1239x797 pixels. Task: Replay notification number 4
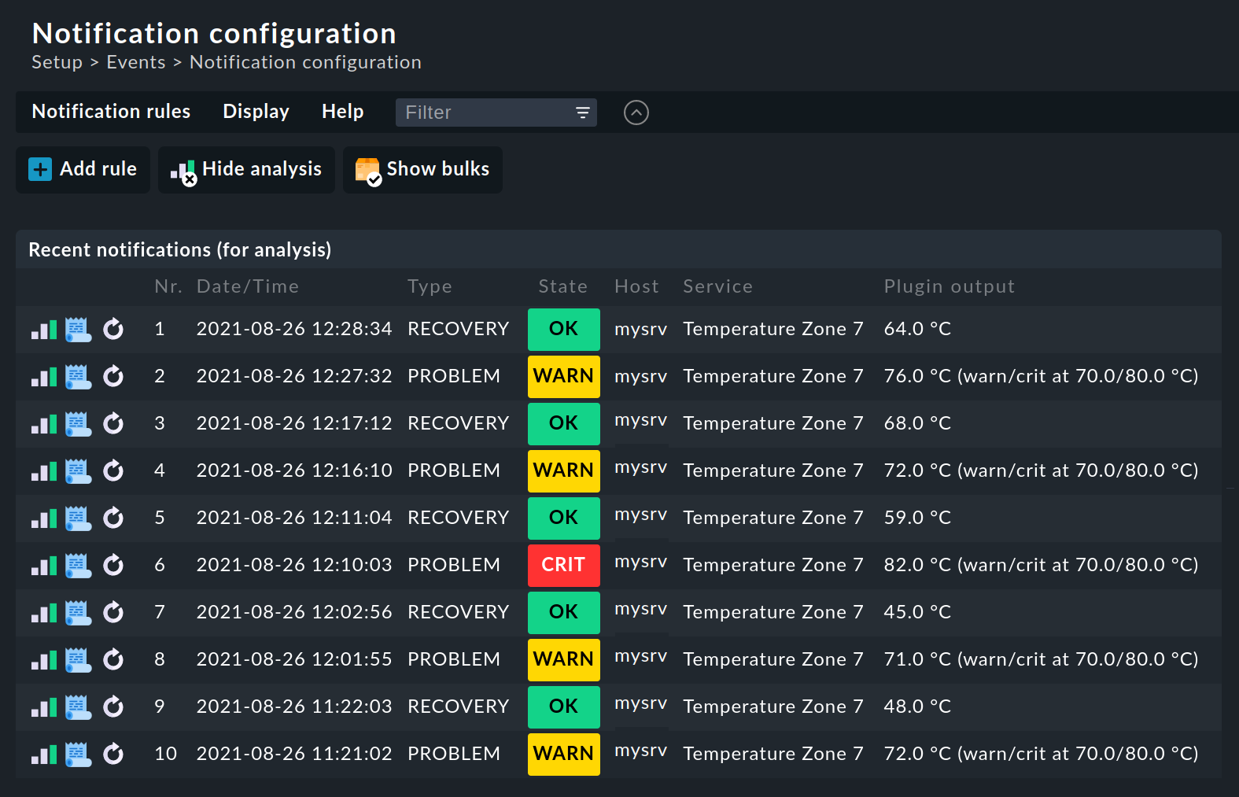click(x=113, y=470)
